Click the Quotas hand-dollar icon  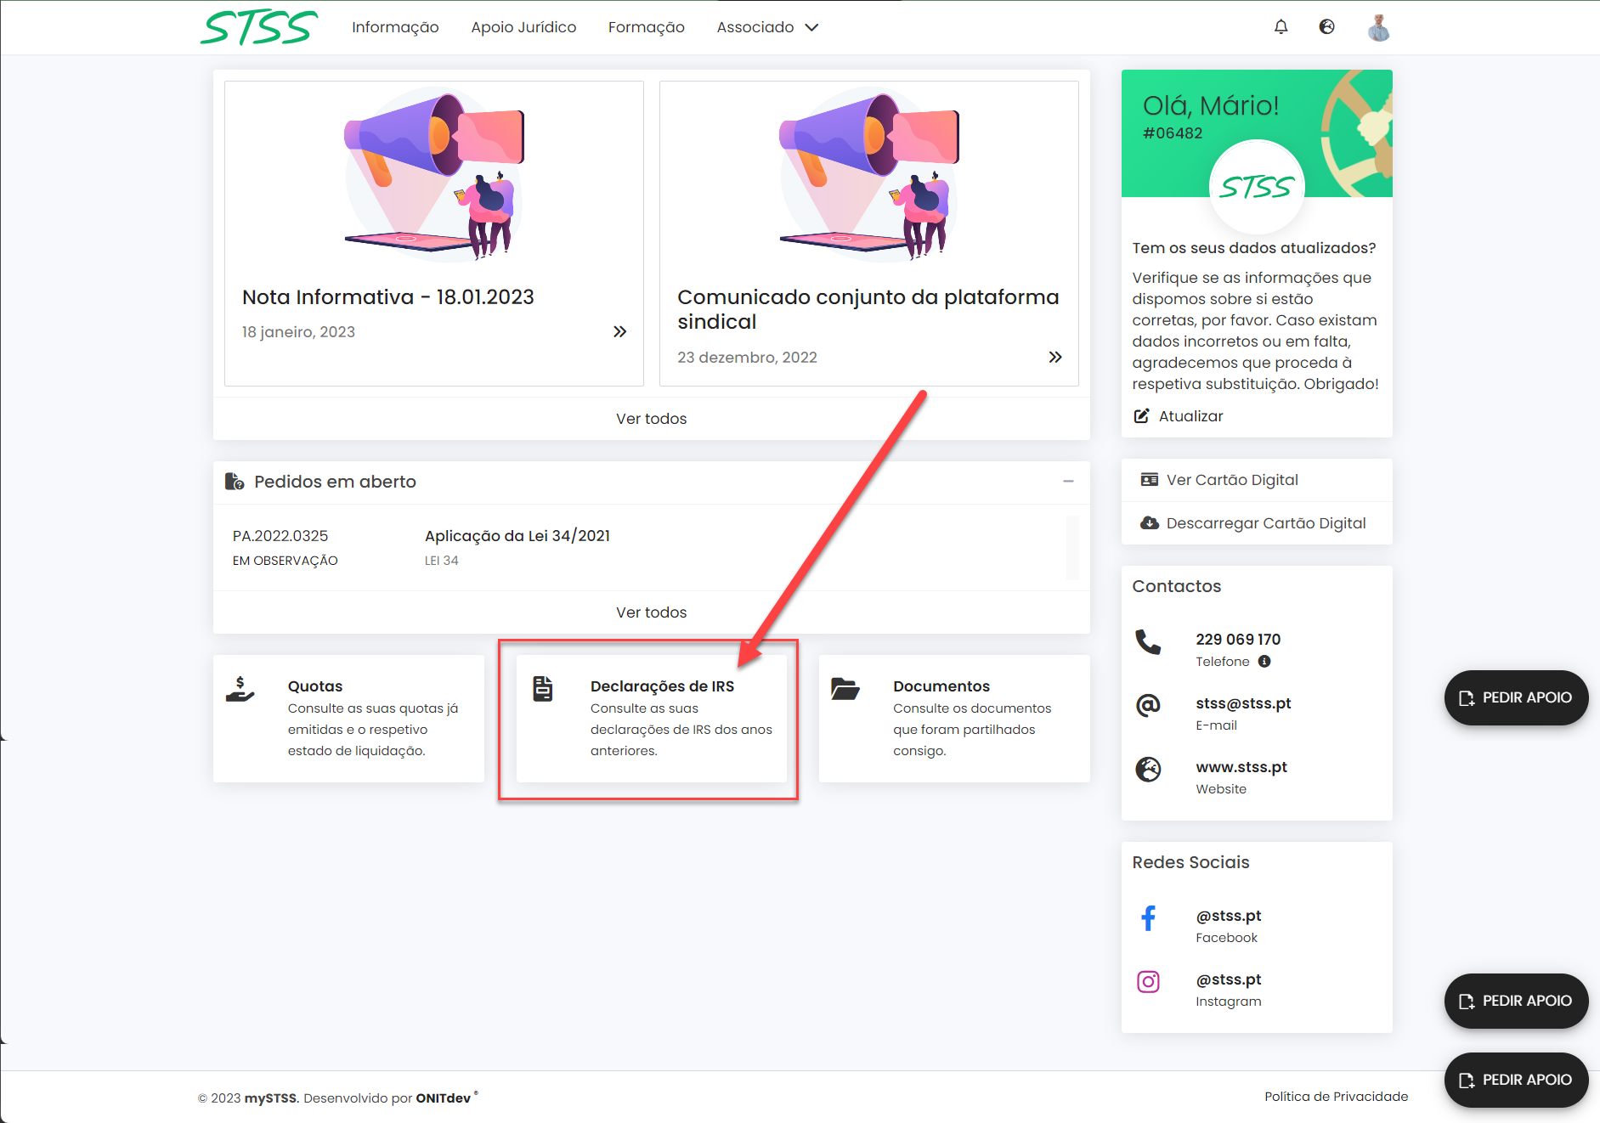click(240, 689)
